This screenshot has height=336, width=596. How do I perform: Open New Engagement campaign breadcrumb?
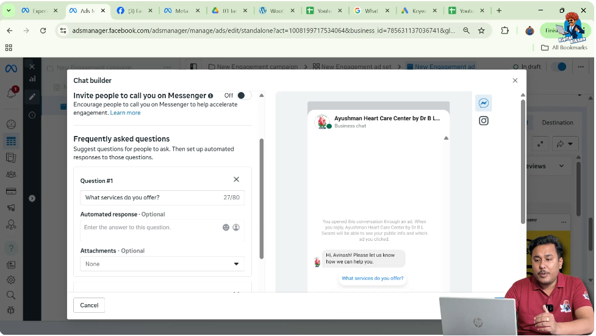pyautogui.click(x=253, y=67)
